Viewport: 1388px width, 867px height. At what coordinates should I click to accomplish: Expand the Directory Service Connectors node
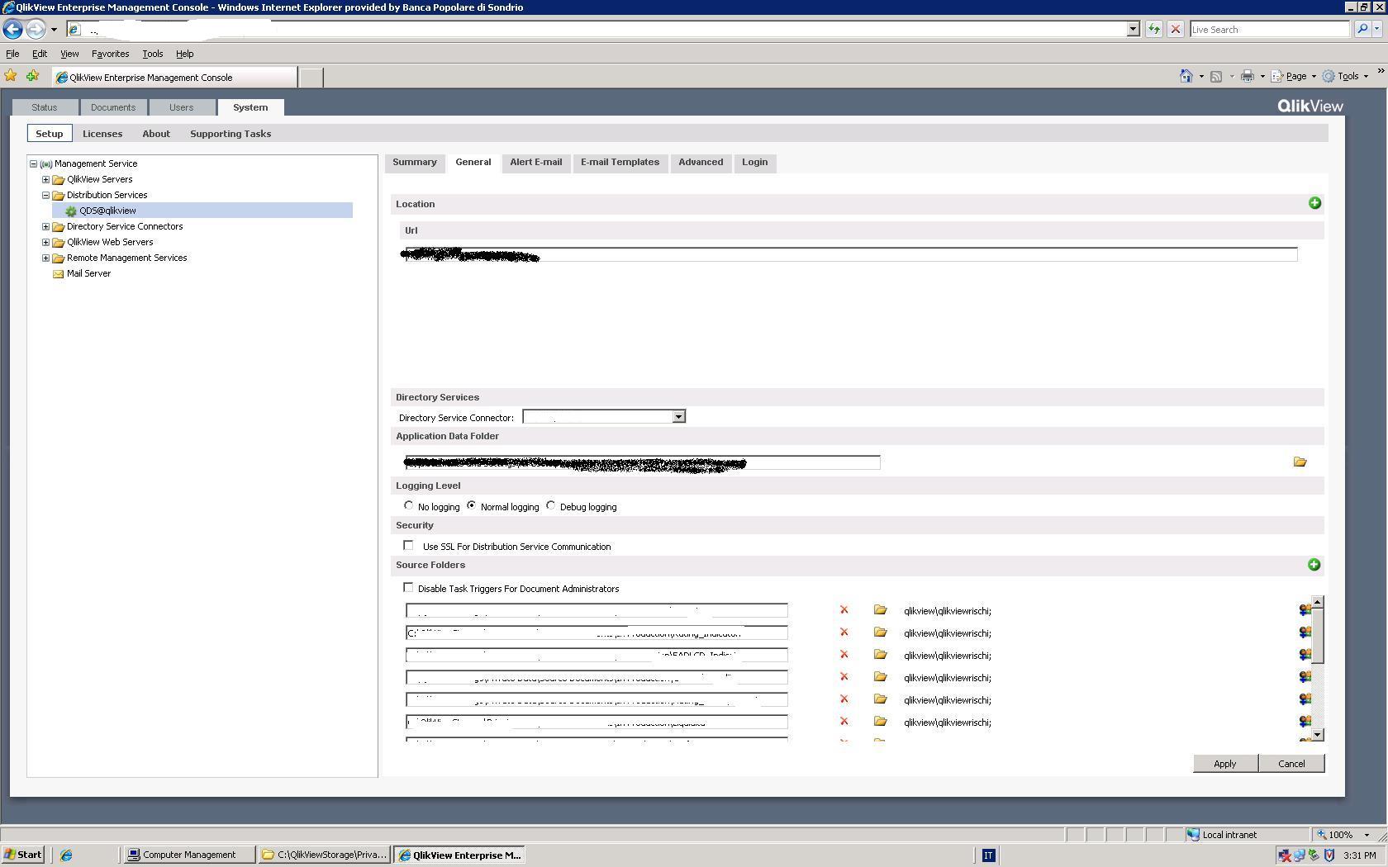coord(46,226)
